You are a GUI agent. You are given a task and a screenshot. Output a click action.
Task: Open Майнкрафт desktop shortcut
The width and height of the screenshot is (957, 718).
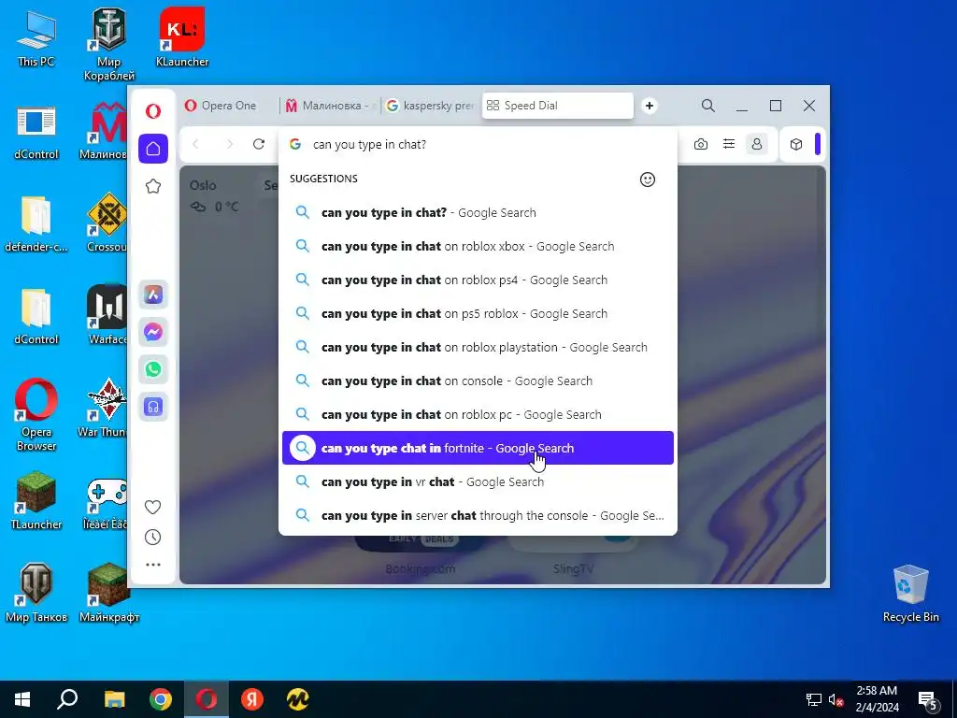click(109, 594)
